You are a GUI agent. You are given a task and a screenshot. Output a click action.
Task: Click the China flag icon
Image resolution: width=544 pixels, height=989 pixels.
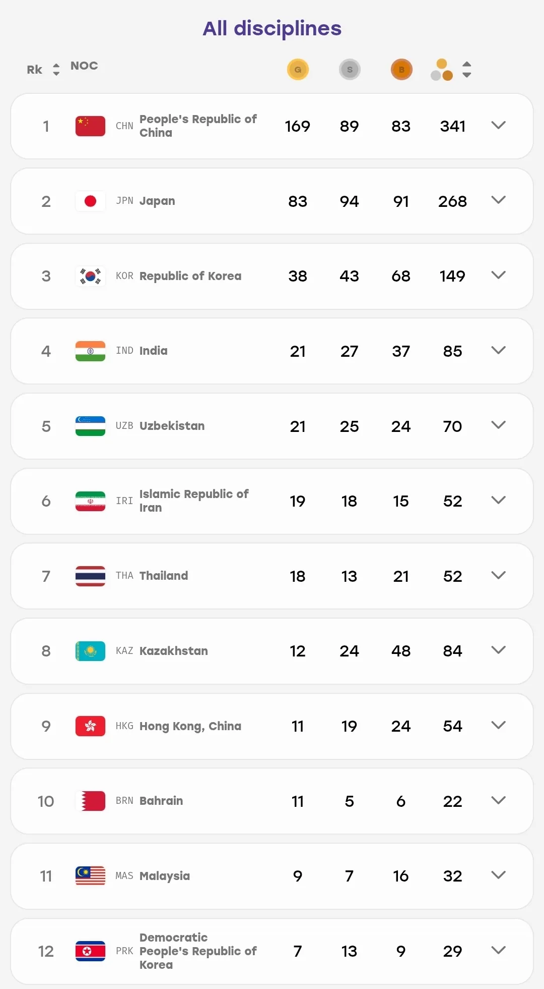[90, 126]
